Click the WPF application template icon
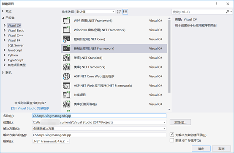Screen dimensions: 234x153 pyautogui.click(x=66, y=21)
